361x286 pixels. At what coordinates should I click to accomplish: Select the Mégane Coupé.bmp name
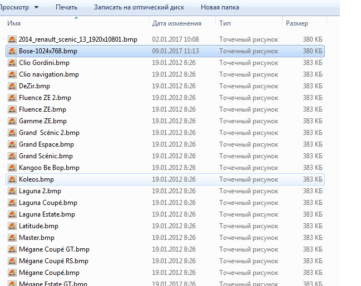click(x=49, y=273)
